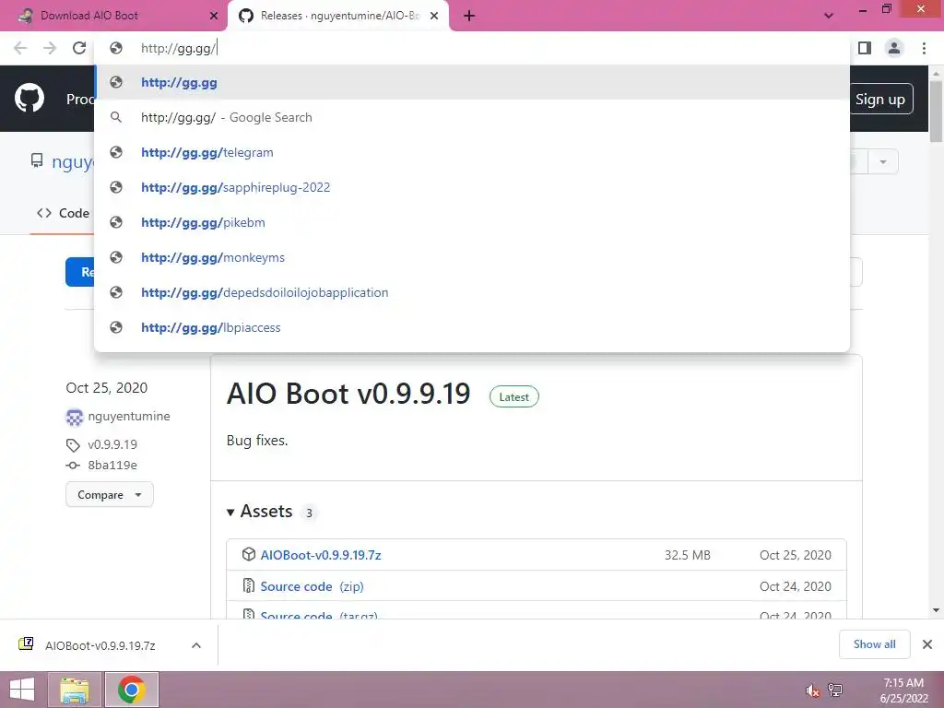Select the GitHub Releases tab

[x=337, y=16]
